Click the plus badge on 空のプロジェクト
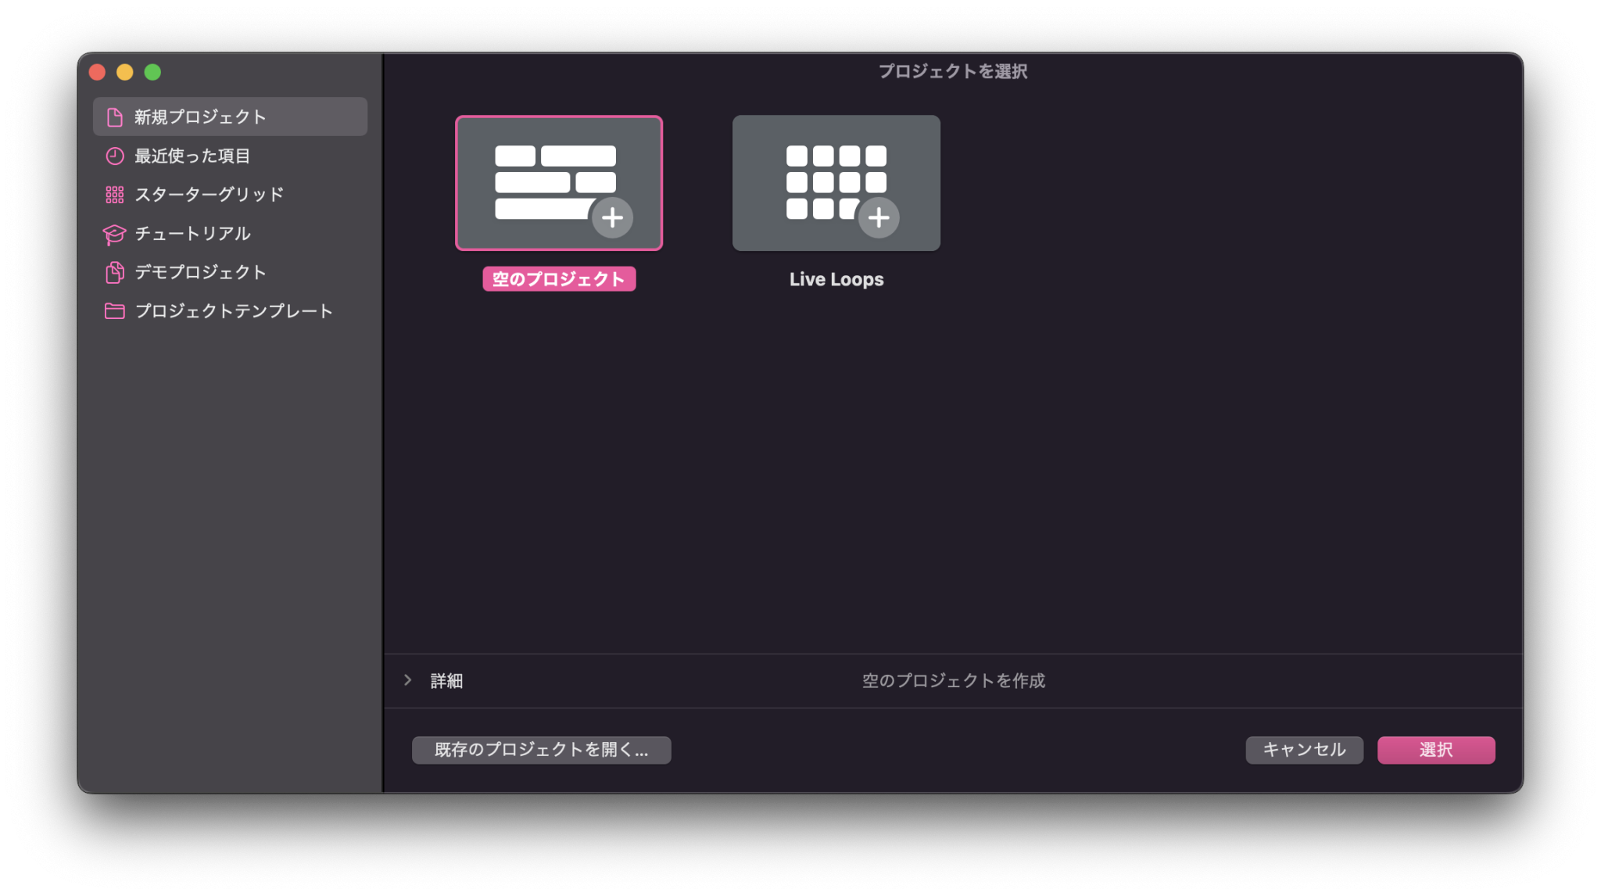The height and width of the screenshot is (896, 1601). click(613, 218)
